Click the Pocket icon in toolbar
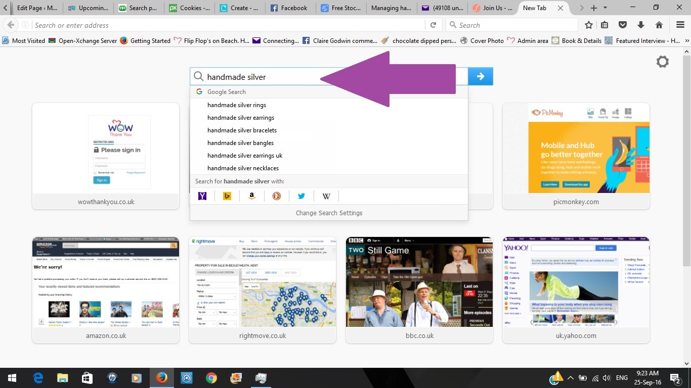 point(623,25)
